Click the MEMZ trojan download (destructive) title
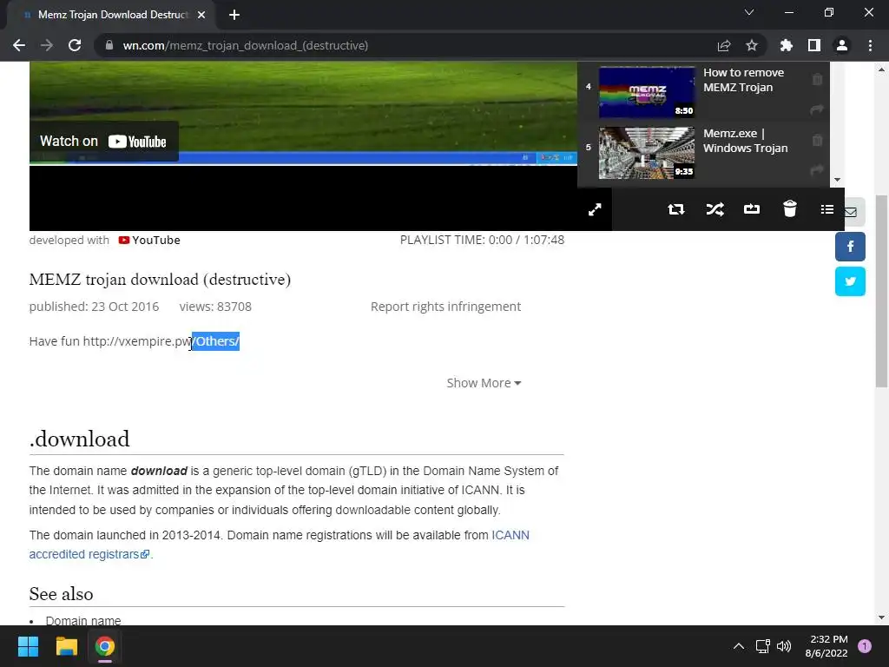This screenshot has height=667, width=889. (x=160, y=279)
